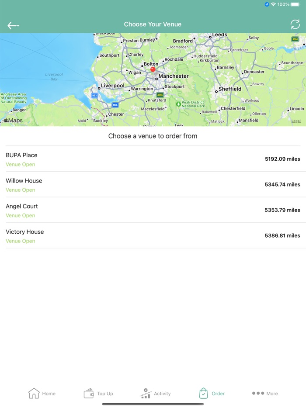Tap the Sheffield label on the map

[230, 89]
